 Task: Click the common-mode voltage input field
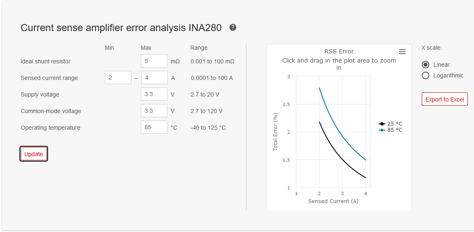pos(154,111)
